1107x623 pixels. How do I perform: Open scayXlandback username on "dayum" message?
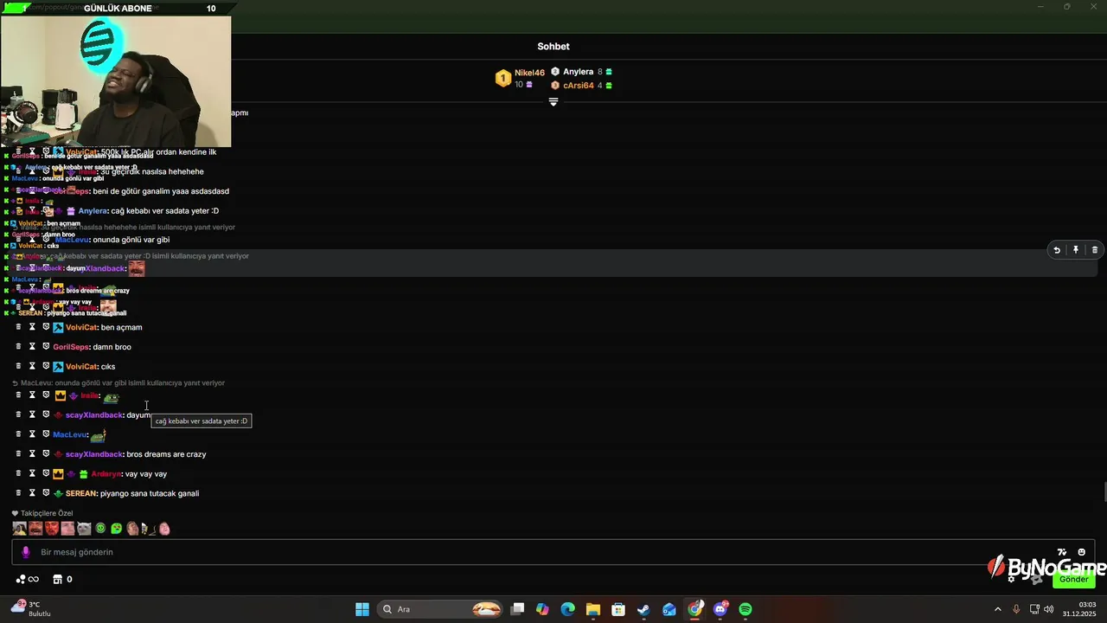click(x=94, y=415)
